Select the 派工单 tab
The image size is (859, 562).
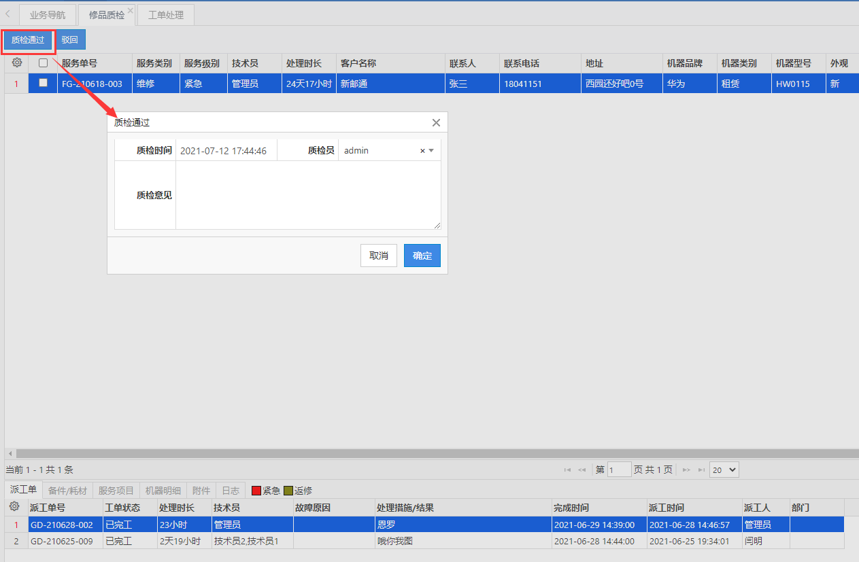(24, 490)
